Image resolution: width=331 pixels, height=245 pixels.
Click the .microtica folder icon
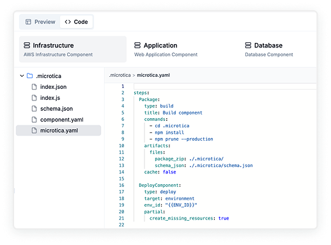(x=30, y=75)
